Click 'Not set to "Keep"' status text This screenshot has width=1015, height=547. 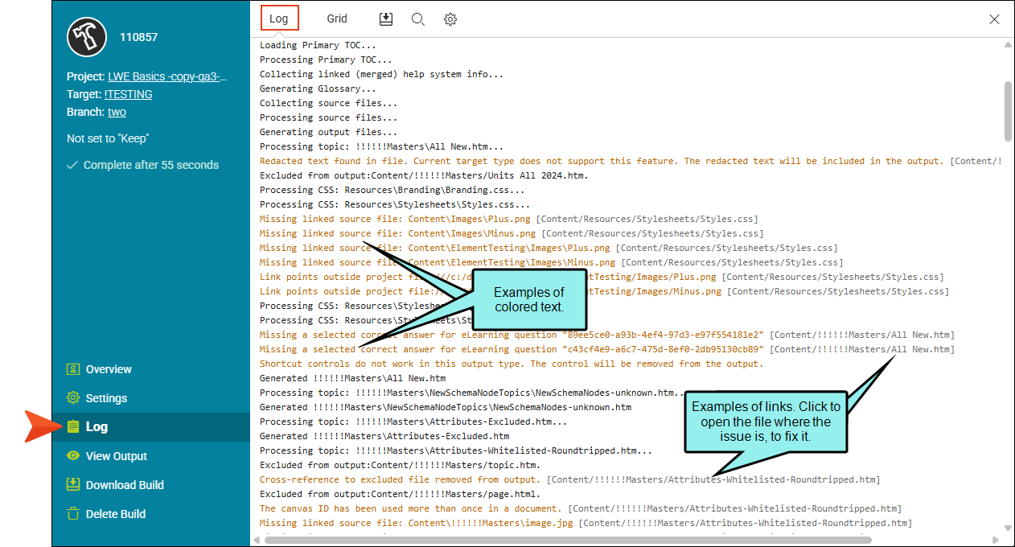[x=108, y=138]
